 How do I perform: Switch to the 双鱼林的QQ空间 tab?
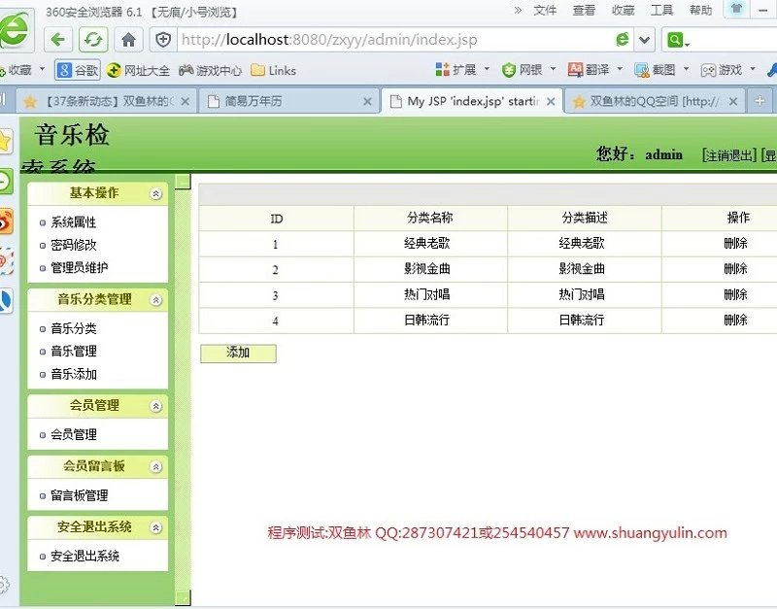[x=654, y=101]
